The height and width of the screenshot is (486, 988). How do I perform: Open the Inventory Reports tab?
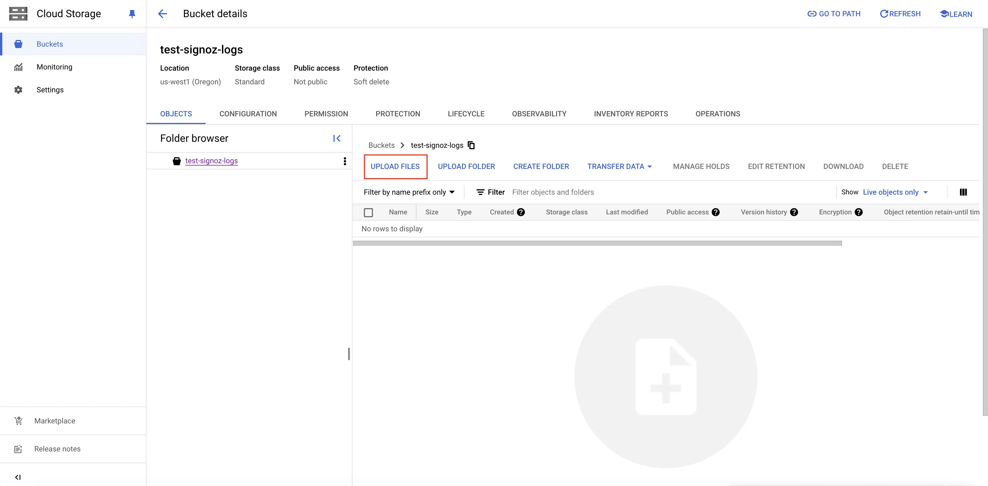pyautogui.click(x=631, y=114)
